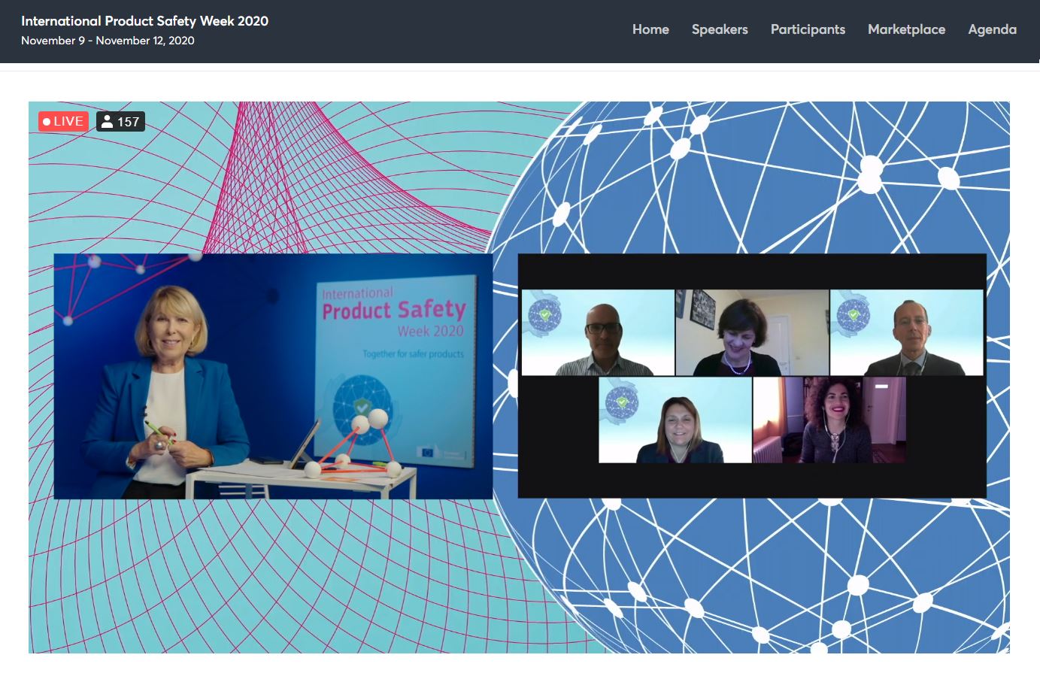Visit the Marketplace section
The image size is (1040, 676).
(x=905, y=29)
